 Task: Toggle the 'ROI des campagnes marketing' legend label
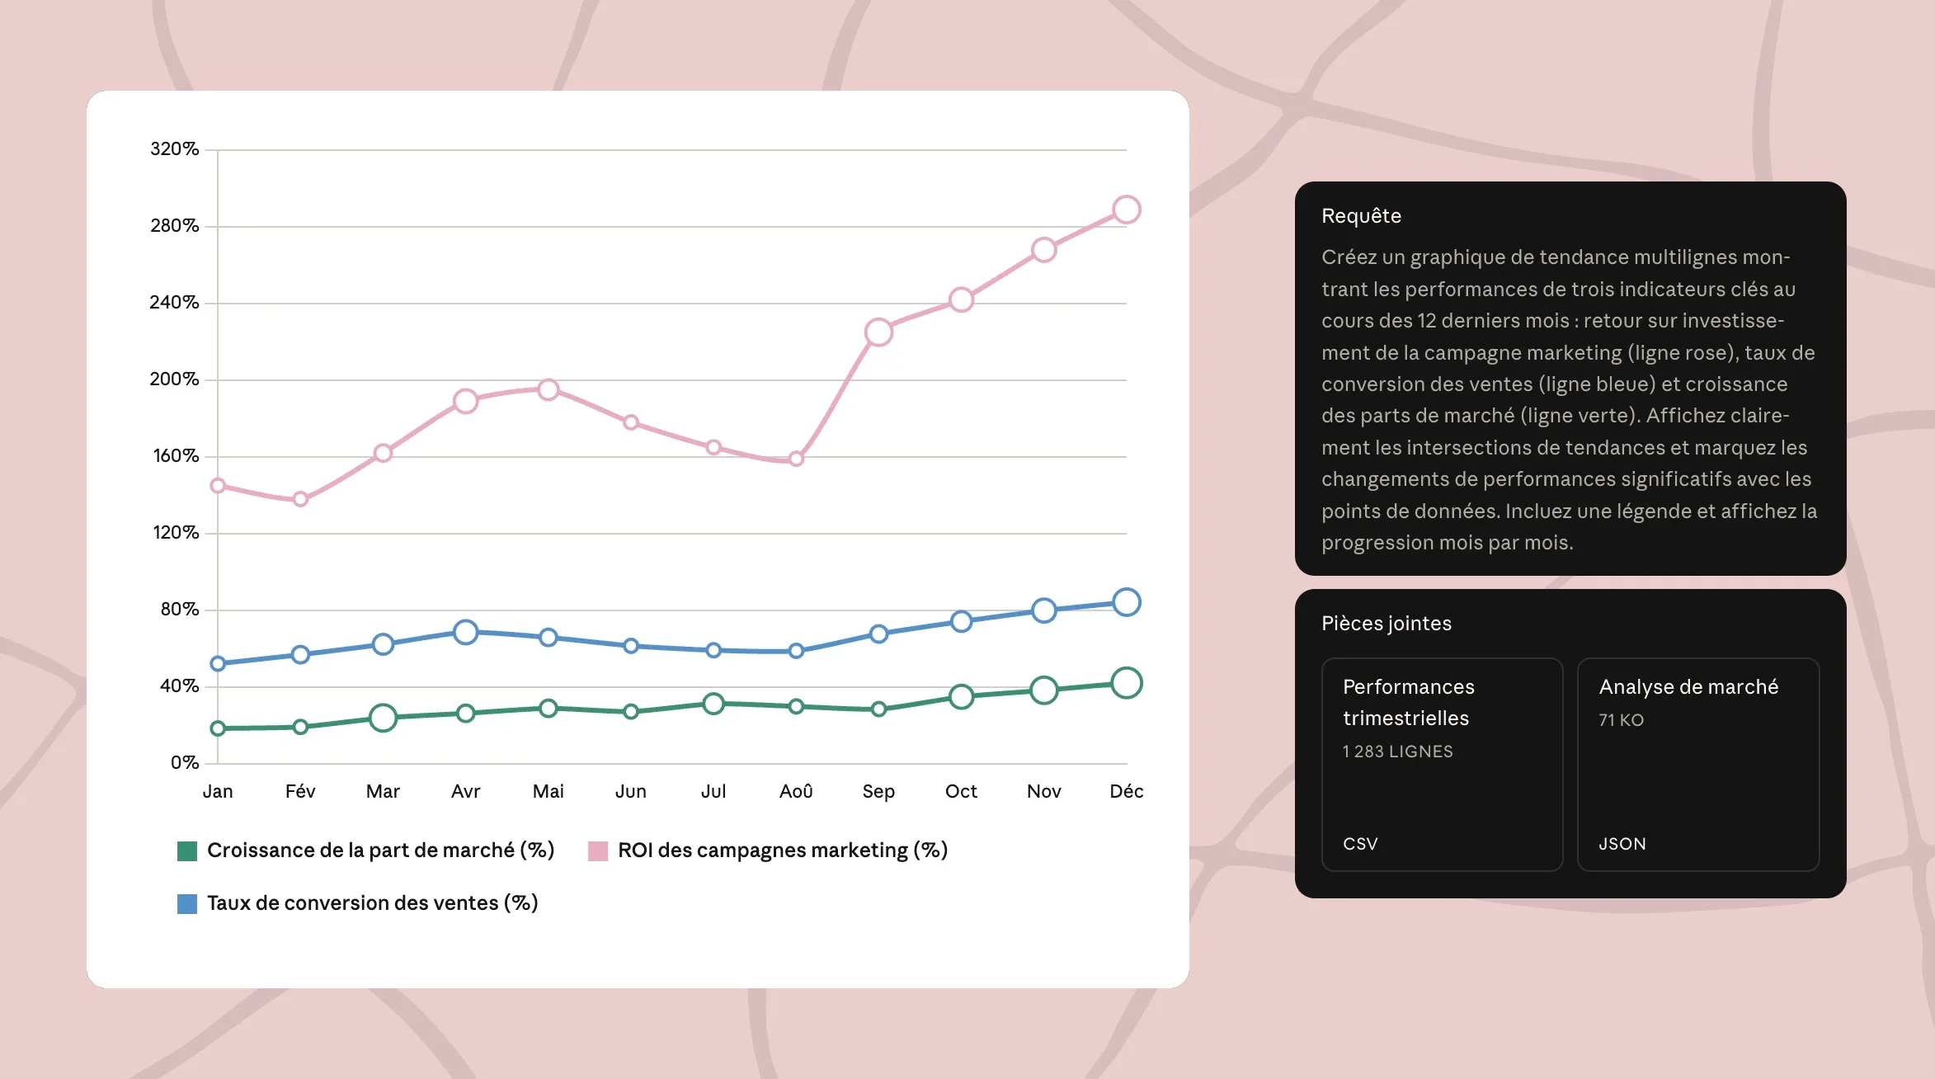point(782,850)
